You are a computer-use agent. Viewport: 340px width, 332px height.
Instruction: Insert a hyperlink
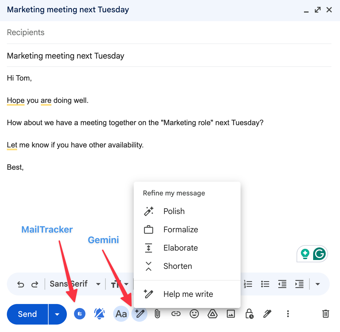[x=176, y=314]
